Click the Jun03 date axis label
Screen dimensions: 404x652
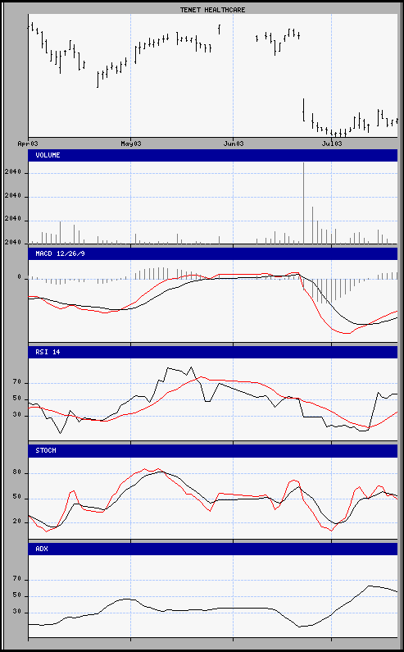[x=233, y=144]
